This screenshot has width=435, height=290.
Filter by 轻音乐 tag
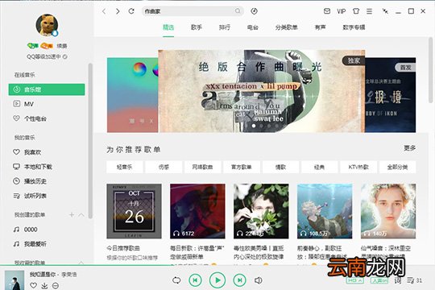125,167
